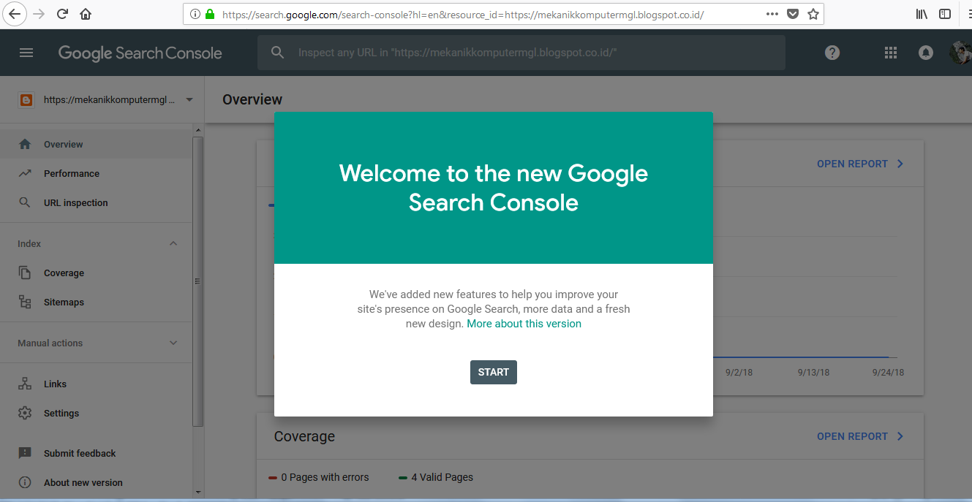Open 'More about this version' link

point(524,324)
